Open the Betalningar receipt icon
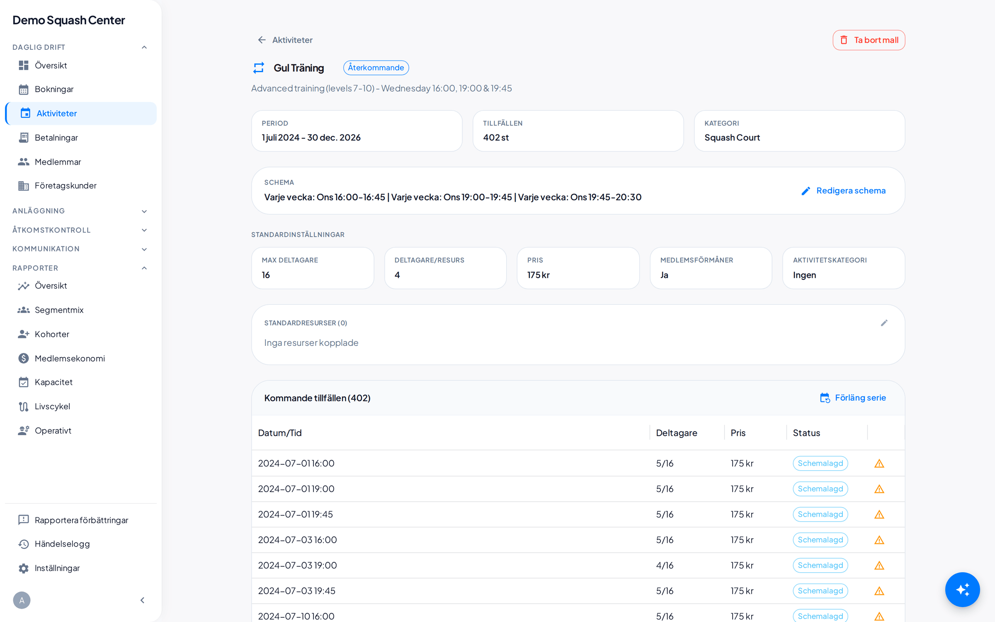995x622 pixels. click(24, 138)
